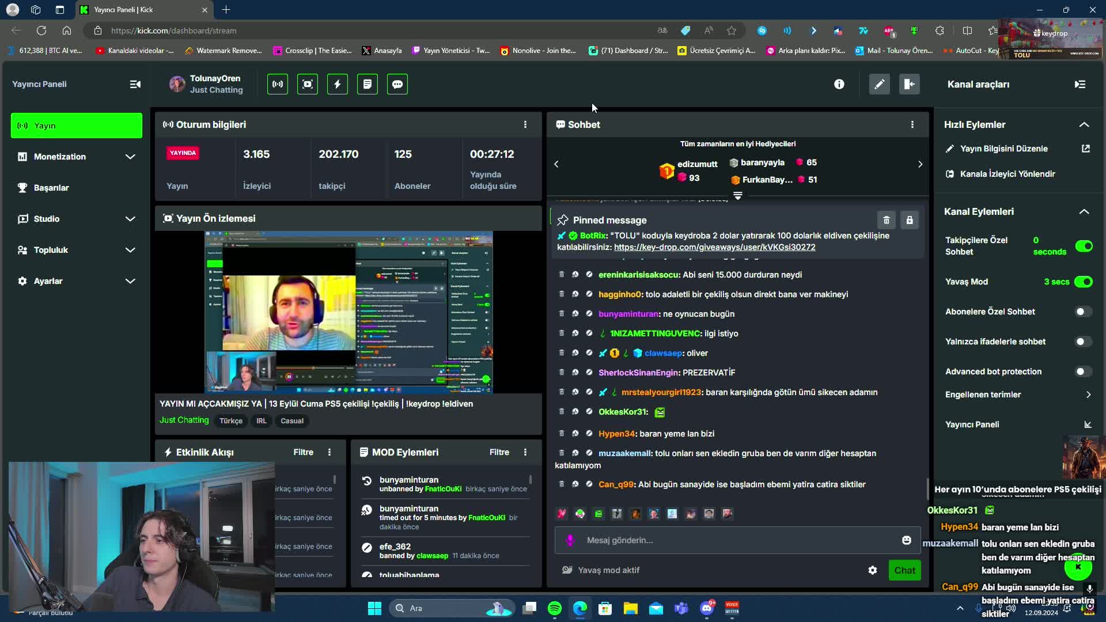Open chat settings gear icon
This screenshot has height=622, width=1106.
click(x=873, y=570)
